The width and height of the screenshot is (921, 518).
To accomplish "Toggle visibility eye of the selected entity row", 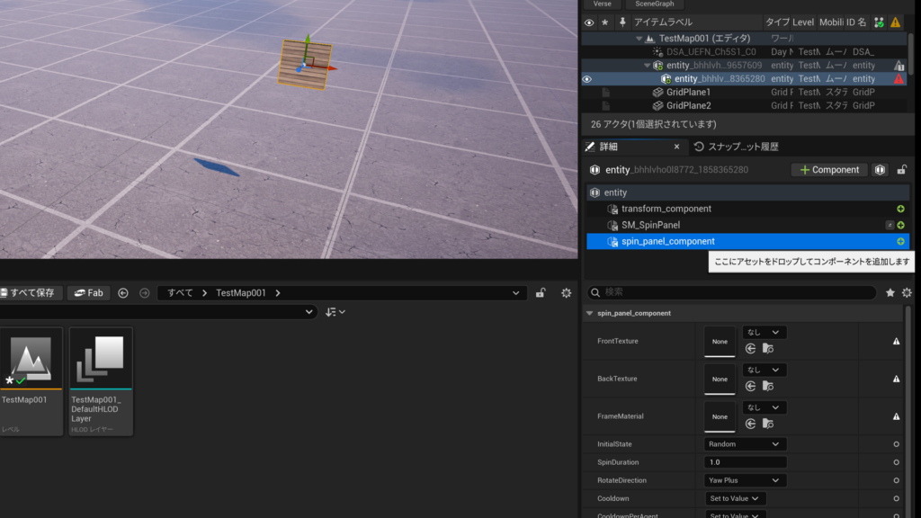I will (587, 79).
